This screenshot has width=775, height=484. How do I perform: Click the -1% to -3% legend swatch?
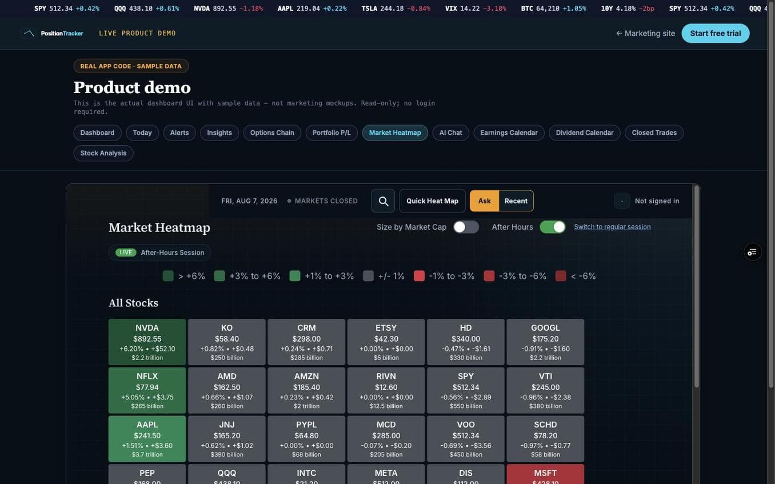[420, 276]
